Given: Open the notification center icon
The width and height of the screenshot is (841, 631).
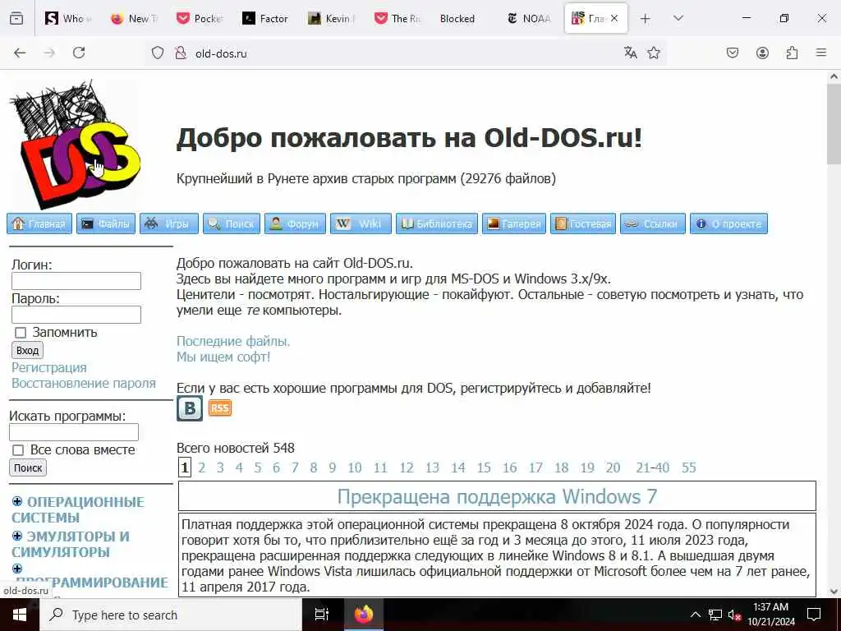Looking at the screenshot, I should point(814,615).
